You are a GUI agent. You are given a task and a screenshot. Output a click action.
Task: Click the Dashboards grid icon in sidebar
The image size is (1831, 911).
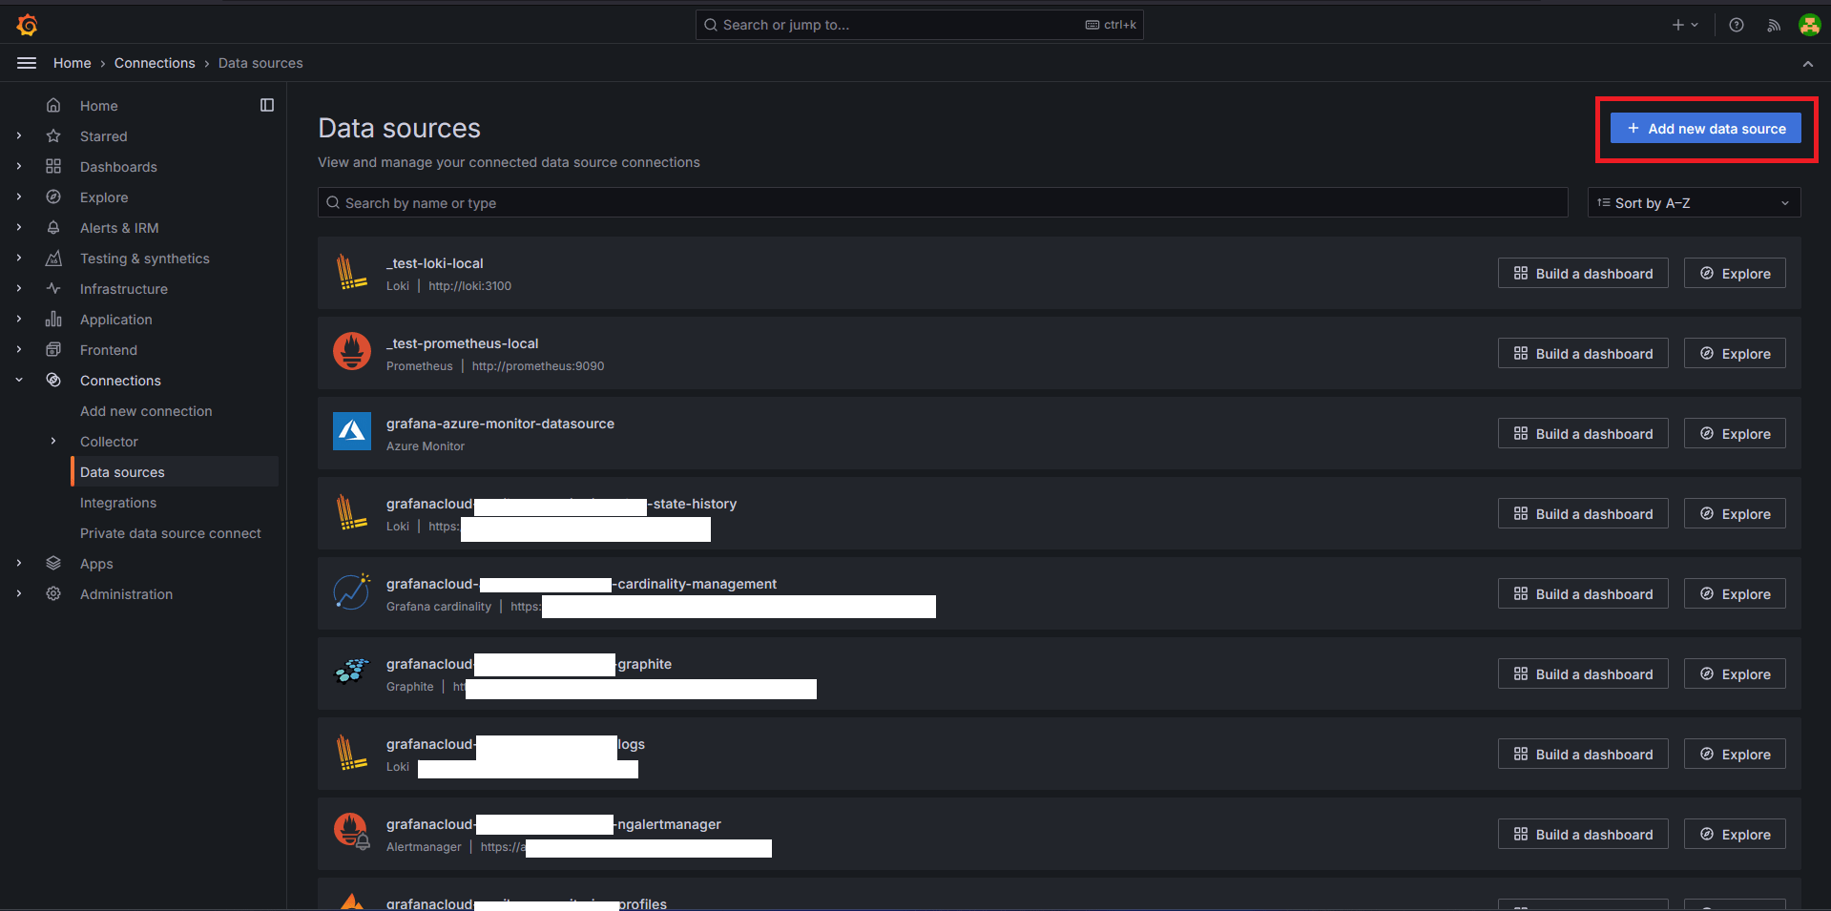(53, 166)
